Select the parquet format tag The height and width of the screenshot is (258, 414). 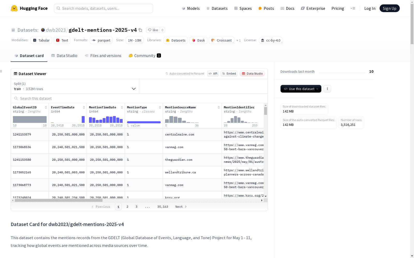[x=101, y=40]
